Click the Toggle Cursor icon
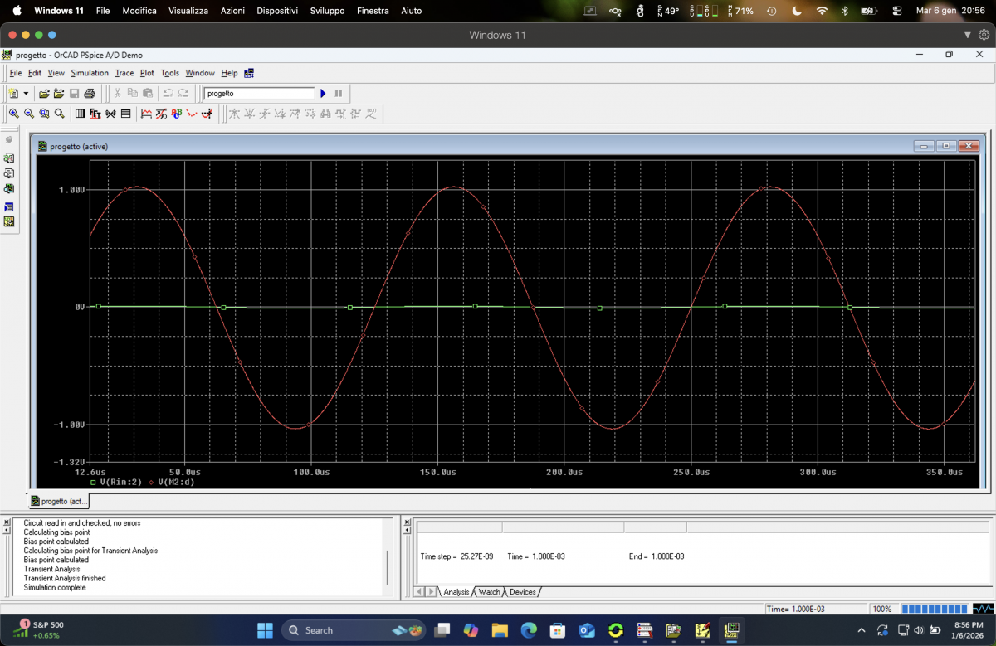This screenshot has height=646, width=996. coord(207,114)
